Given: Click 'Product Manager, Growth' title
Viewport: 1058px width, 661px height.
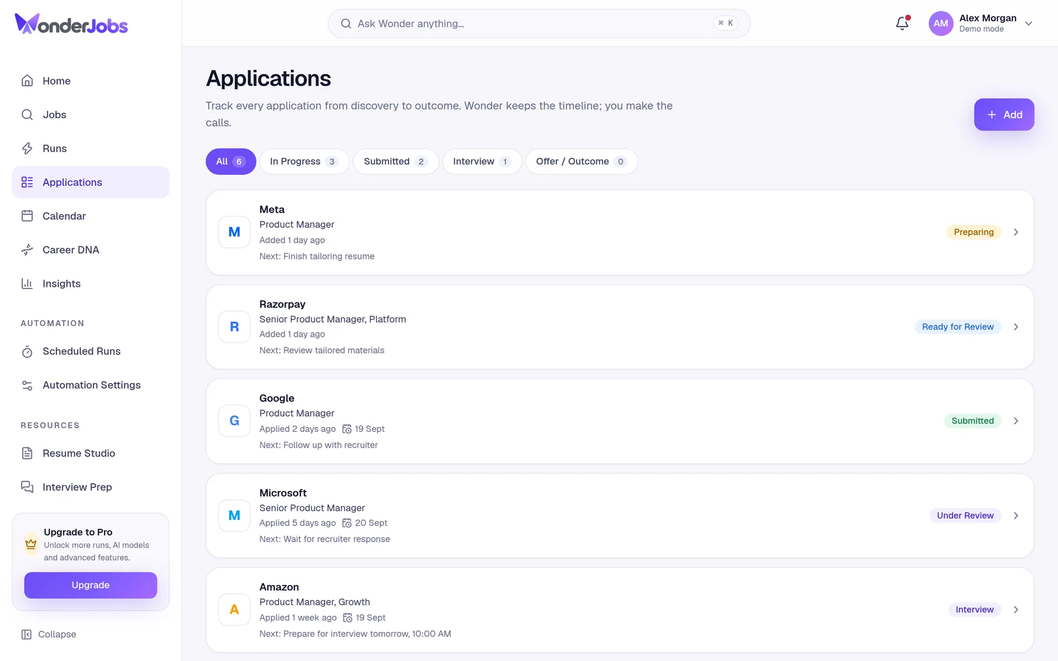Looking at the screenshot, I should point(314,602).
